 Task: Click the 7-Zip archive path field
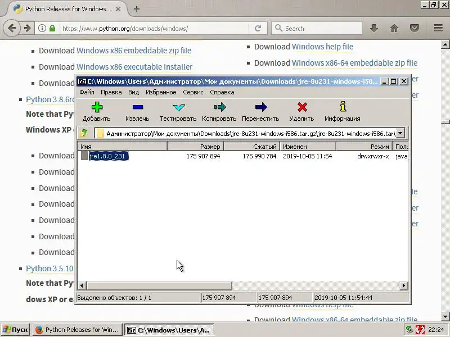[249, 133]
